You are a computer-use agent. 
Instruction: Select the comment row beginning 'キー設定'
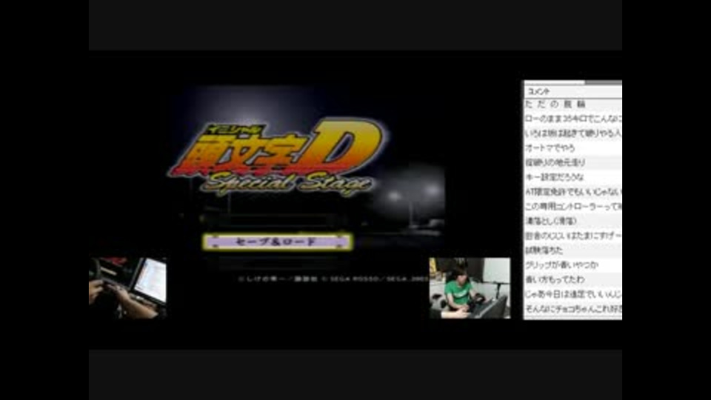point(573,177)
